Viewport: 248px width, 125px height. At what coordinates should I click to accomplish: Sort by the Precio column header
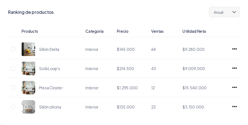[123, 31]
